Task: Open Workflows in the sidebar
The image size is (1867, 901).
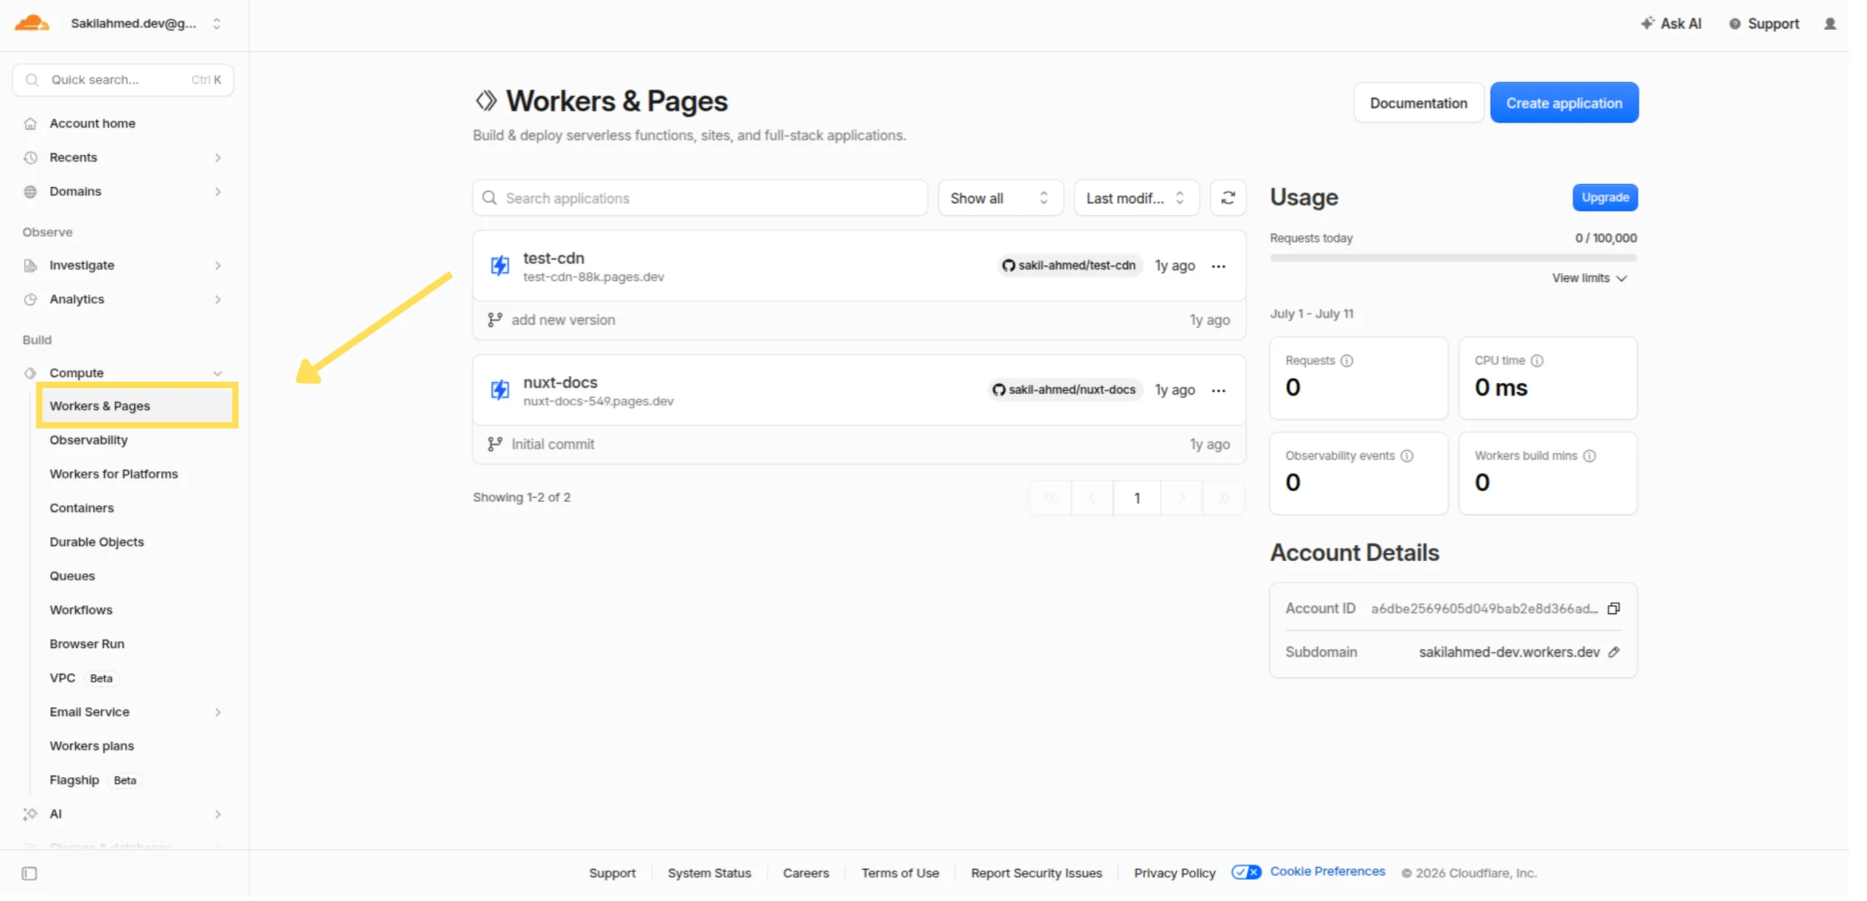Action: [x=81, y=610]
